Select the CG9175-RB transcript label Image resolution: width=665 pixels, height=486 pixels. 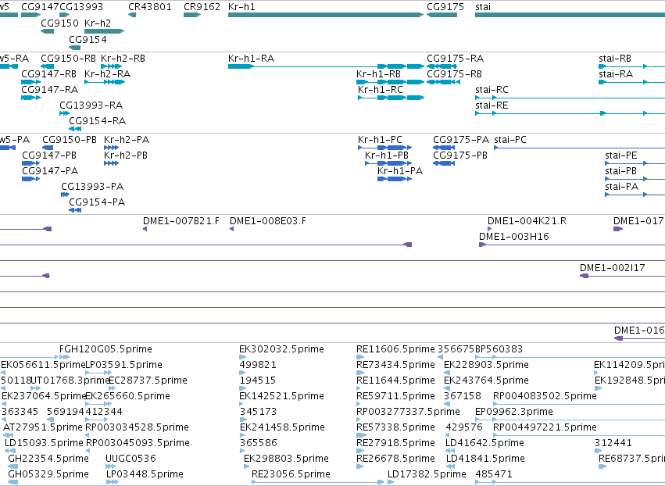pos(454,73)
